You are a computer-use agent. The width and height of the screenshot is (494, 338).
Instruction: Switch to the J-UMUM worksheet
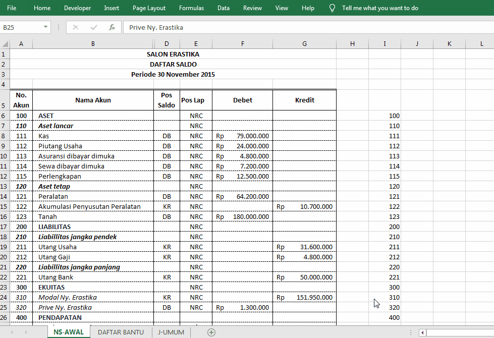[x=171, y=332]
